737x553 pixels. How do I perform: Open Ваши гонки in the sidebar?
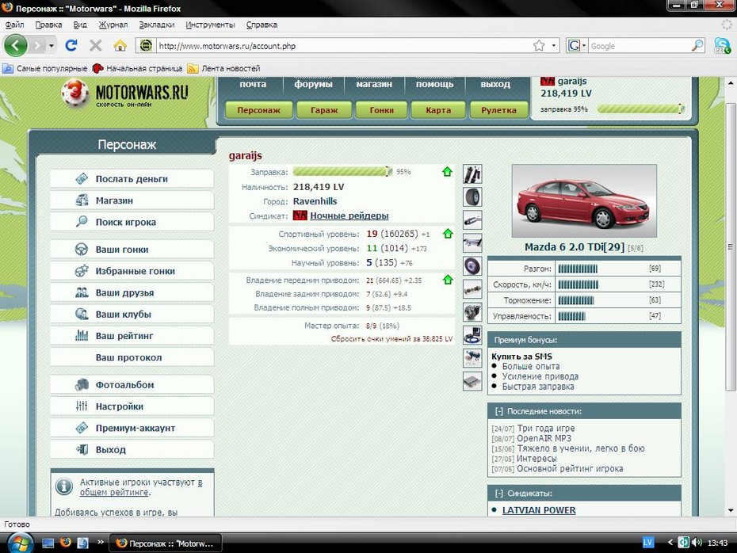132,249
